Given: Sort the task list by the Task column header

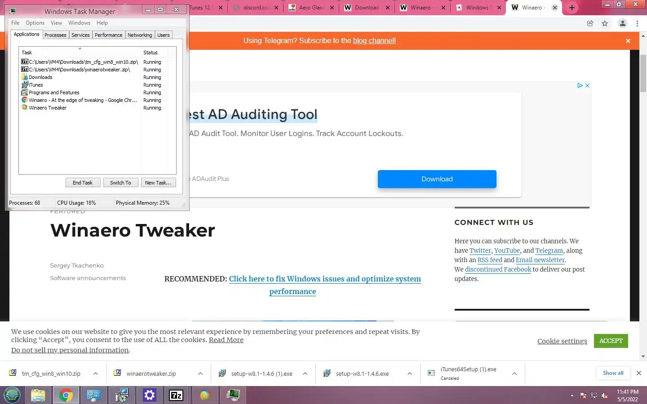Looking at the screenshot, I should 80,53.
